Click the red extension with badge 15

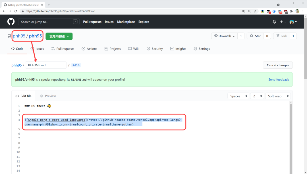click(286, 11)
